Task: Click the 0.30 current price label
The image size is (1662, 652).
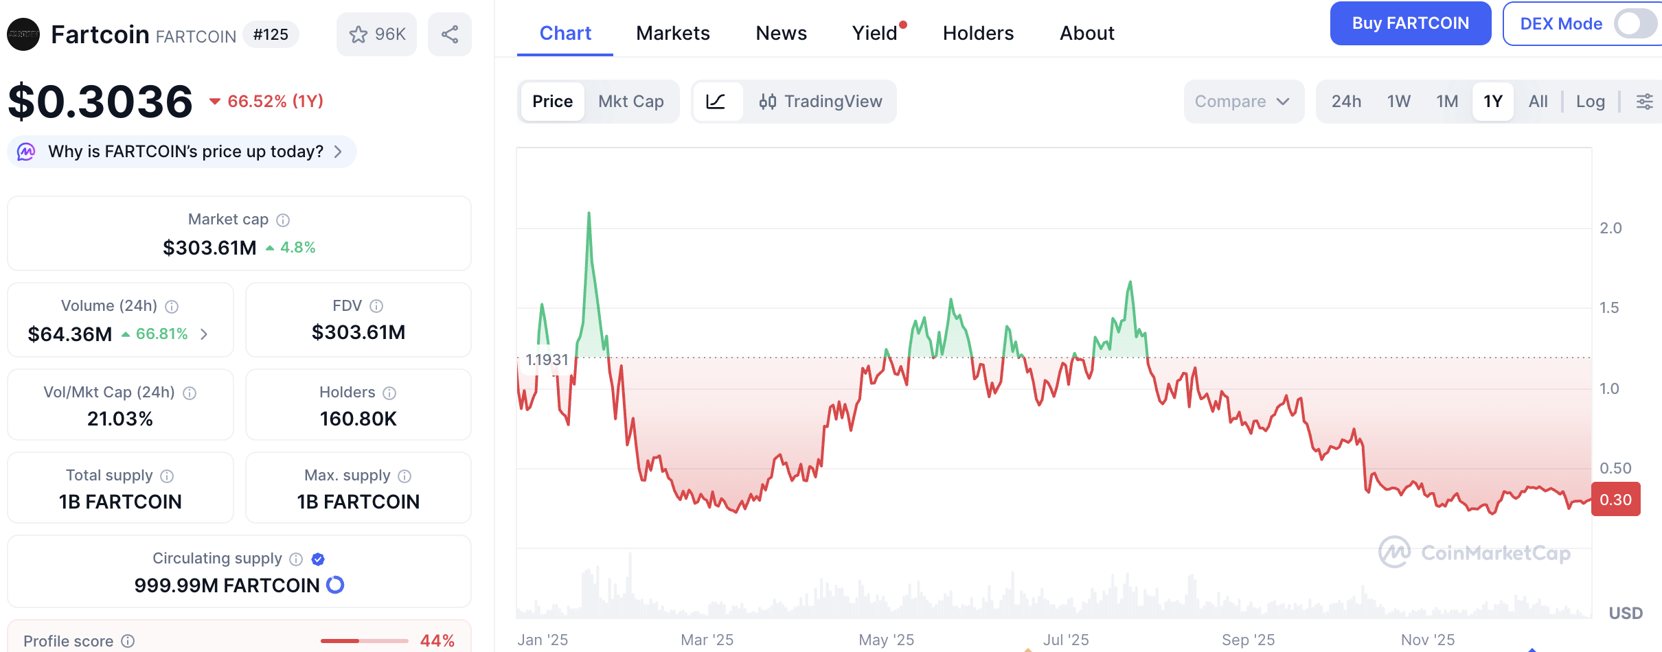Action: click(x=1616, y=500)
